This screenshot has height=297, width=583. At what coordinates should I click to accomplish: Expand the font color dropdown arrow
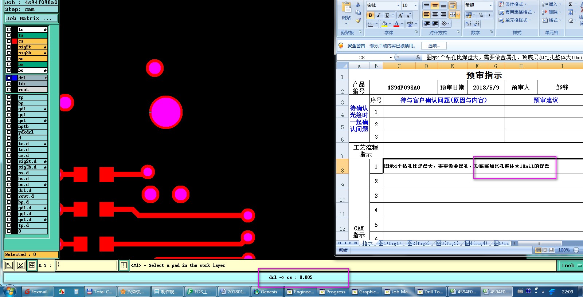(402, 24)
